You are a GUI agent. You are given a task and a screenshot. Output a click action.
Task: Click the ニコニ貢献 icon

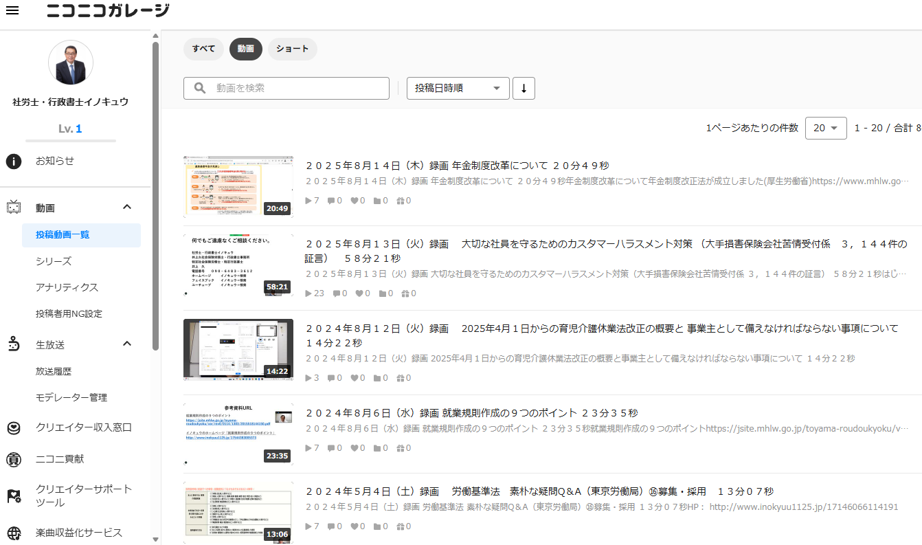pyautogui.click(x=14, y=459)
